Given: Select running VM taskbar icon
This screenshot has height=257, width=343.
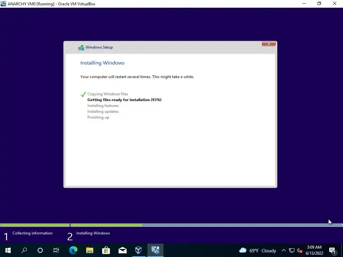Looking at the screenshot, I should [155, 250].
